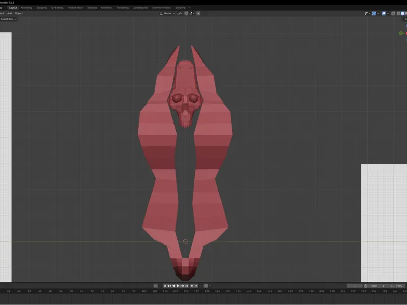Toggle auto keying record button

point(155,286)
